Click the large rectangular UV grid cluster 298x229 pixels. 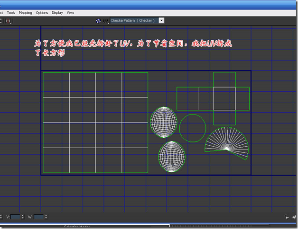click(95, 123)
